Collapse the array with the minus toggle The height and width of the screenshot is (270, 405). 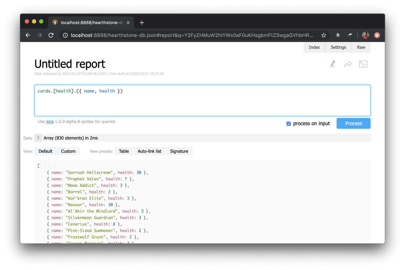(x=43, y=166)
